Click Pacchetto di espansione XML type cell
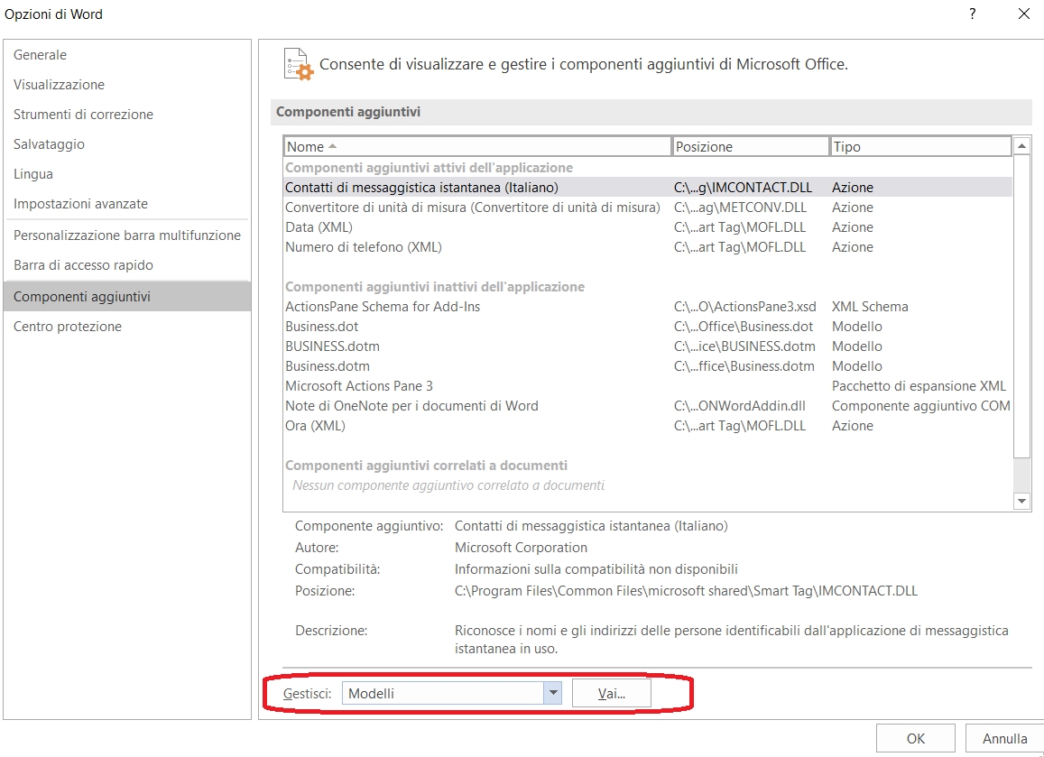1044x757 pixels. pos(919,385)
